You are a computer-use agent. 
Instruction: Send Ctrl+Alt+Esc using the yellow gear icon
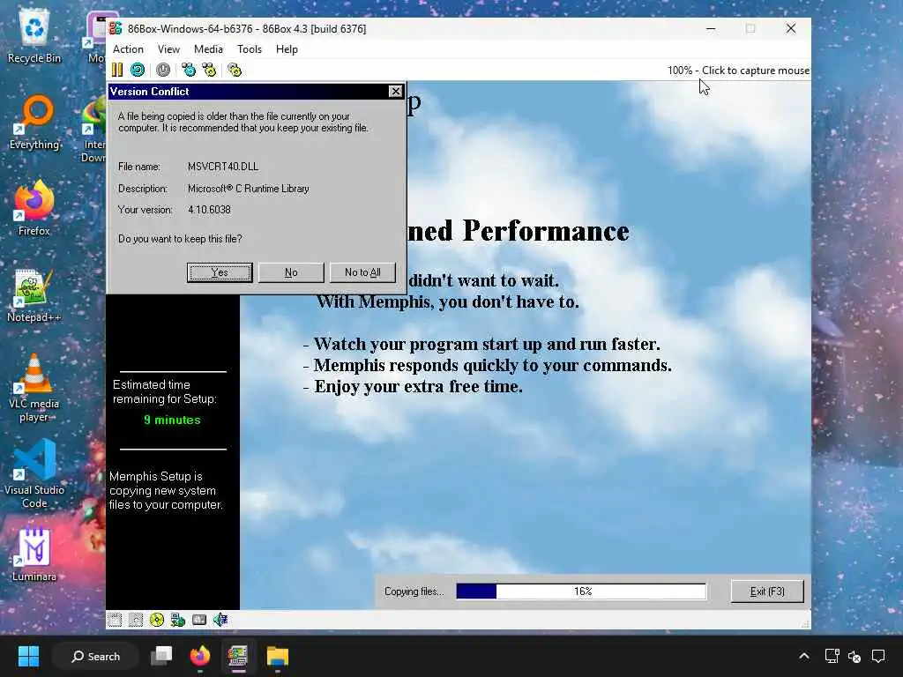click(x=209, y=71)
